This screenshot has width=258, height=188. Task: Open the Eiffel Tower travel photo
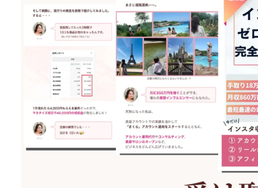(x=130, y=57)
